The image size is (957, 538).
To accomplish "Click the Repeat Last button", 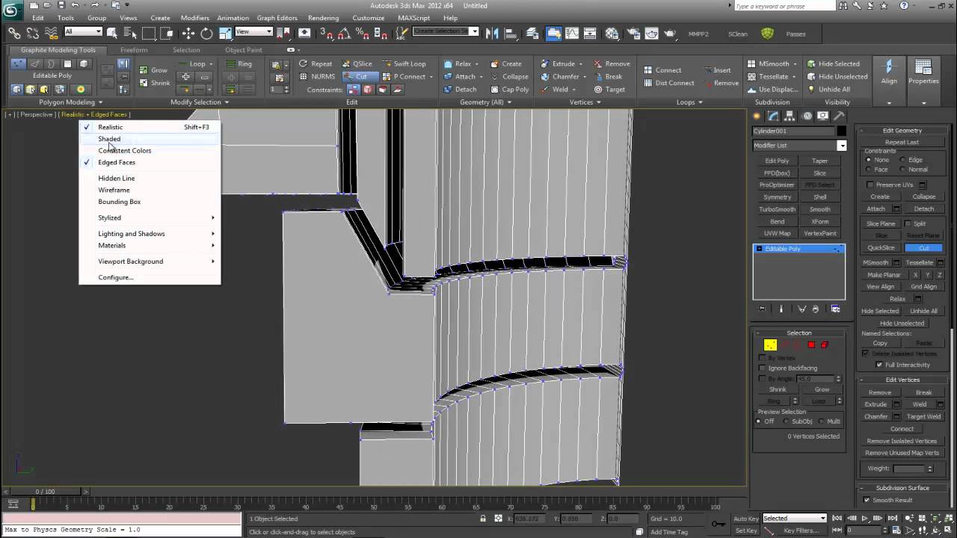I will [902, 142].
